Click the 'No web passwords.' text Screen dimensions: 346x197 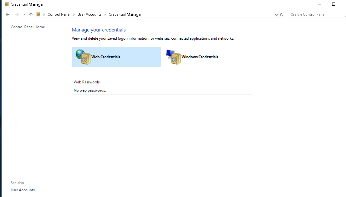pyautogui.click(x=90, y=90)
